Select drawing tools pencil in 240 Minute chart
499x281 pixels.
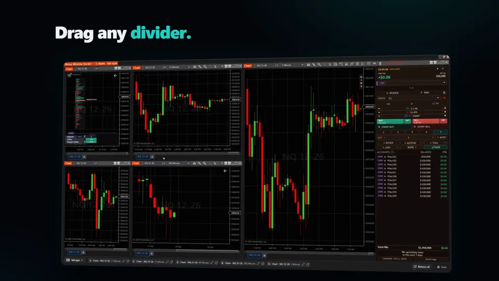click(x=200, y=163)
